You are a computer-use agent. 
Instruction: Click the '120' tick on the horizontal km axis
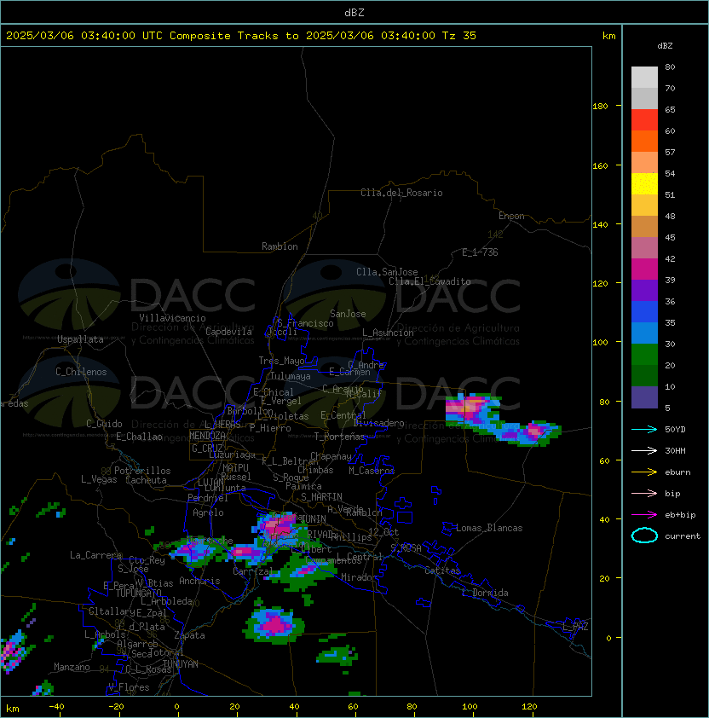coord(529,707)
